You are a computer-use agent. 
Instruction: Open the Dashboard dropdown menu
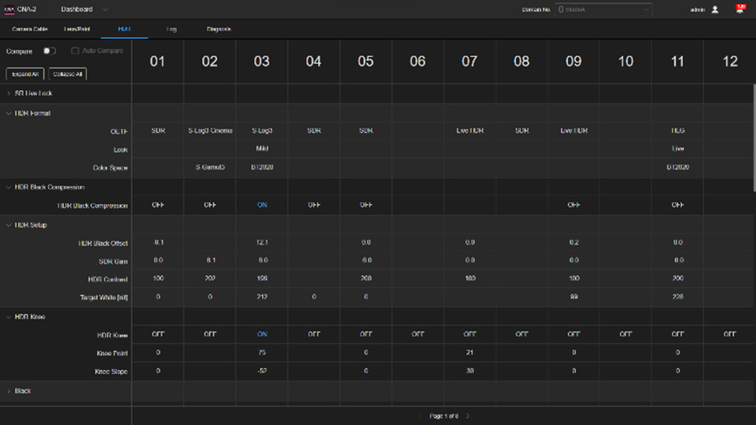coord(84,9)
